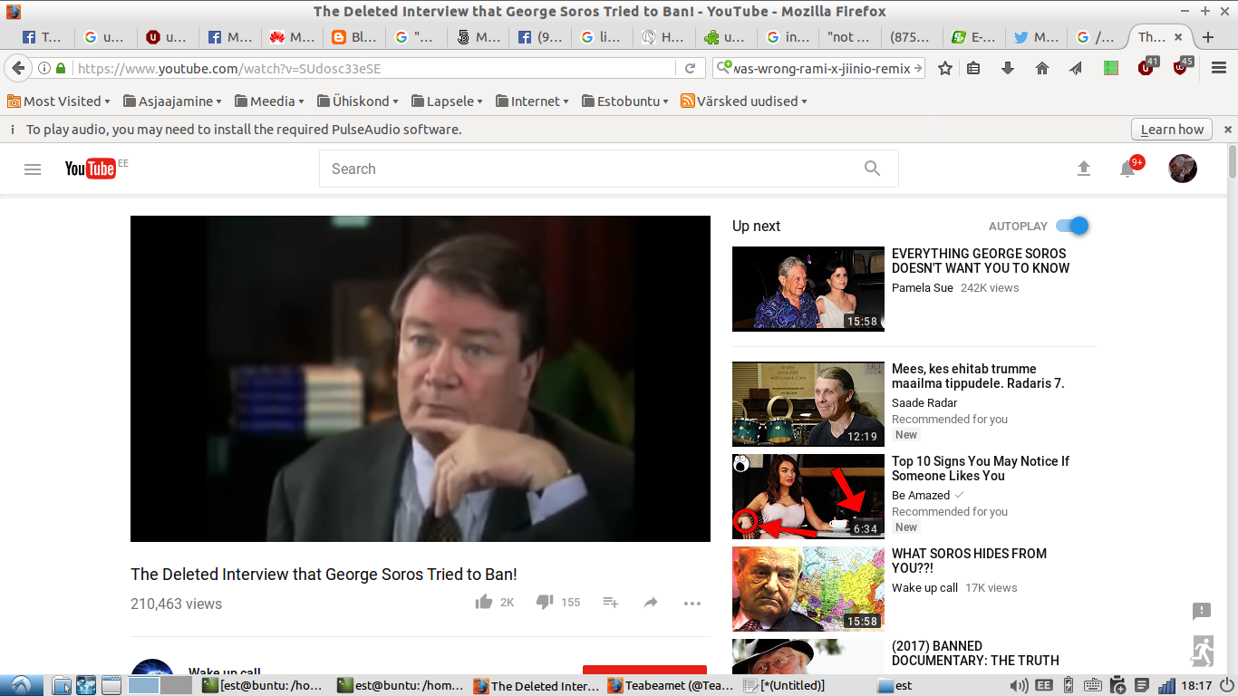Open the 15:58 Pamela Sue video thumbnail
1238x696 pixels.
coord(808,288)
